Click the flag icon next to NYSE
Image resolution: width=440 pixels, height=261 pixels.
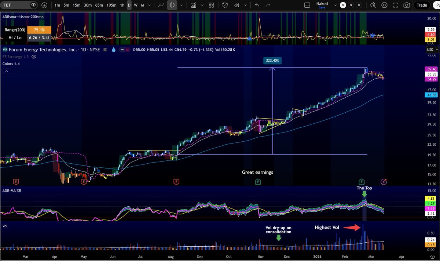(x=105, y=50)
